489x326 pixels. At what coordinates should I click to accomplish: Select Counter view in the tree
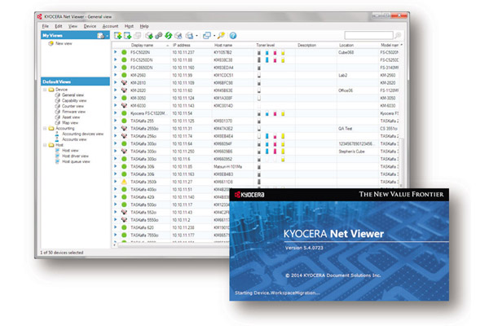point(73,106)
